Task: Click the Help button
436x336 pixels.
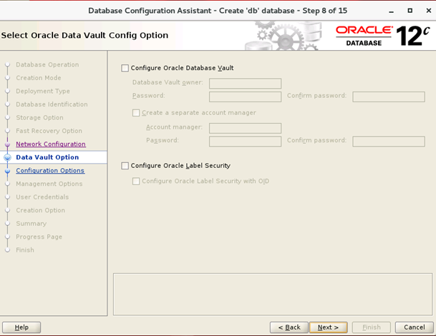Action: (x=21, y=327)
